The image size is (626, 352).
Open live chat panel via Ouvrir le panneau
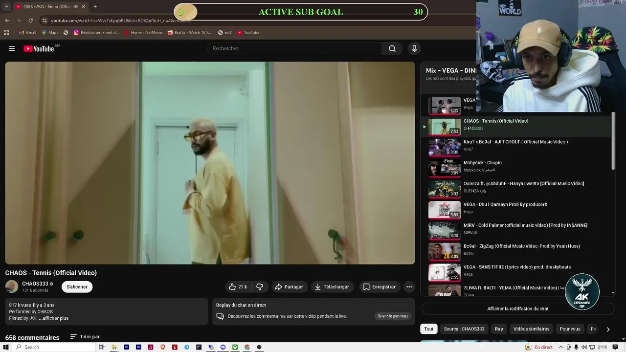[392, 316]
